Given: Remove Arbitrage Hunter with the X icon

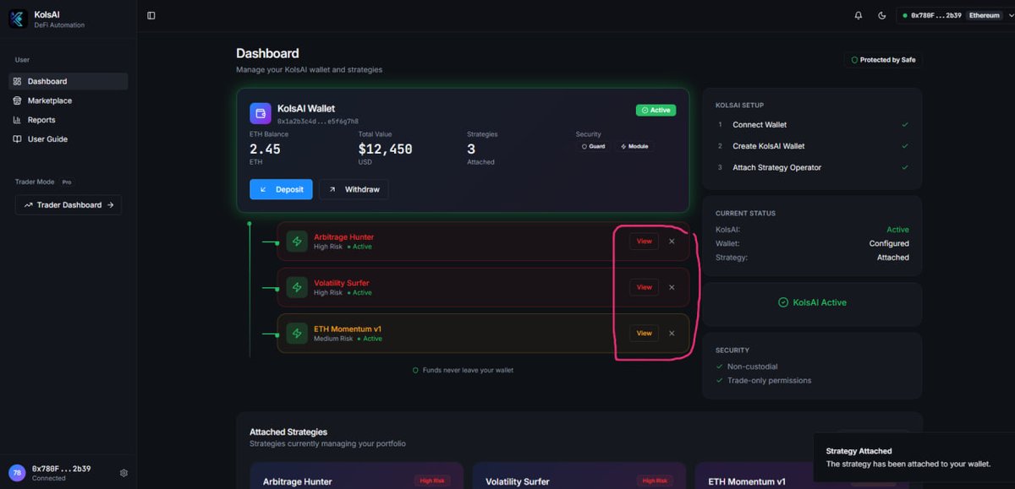Looking at the screenshot, I should pyautogui.click(x=672, y=241).
